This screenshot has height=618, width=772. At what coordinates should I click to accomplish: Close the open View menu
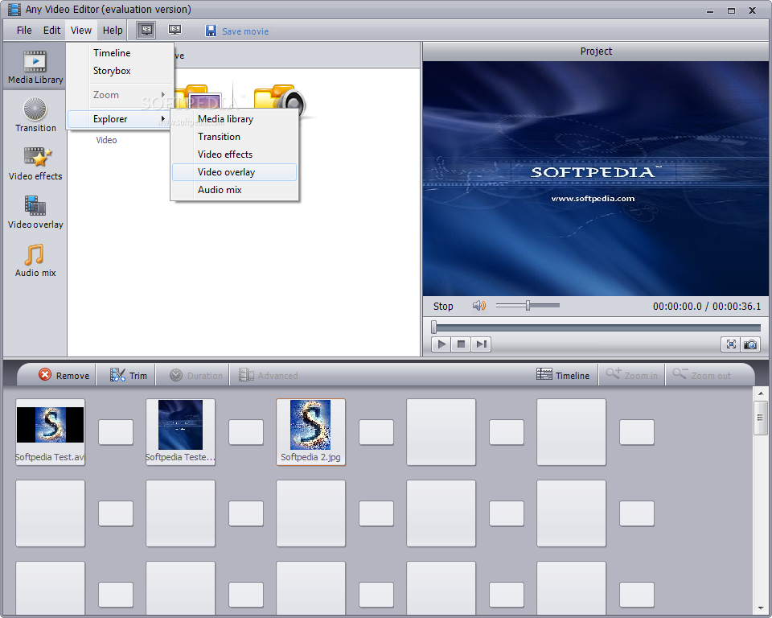click(80, 31)
